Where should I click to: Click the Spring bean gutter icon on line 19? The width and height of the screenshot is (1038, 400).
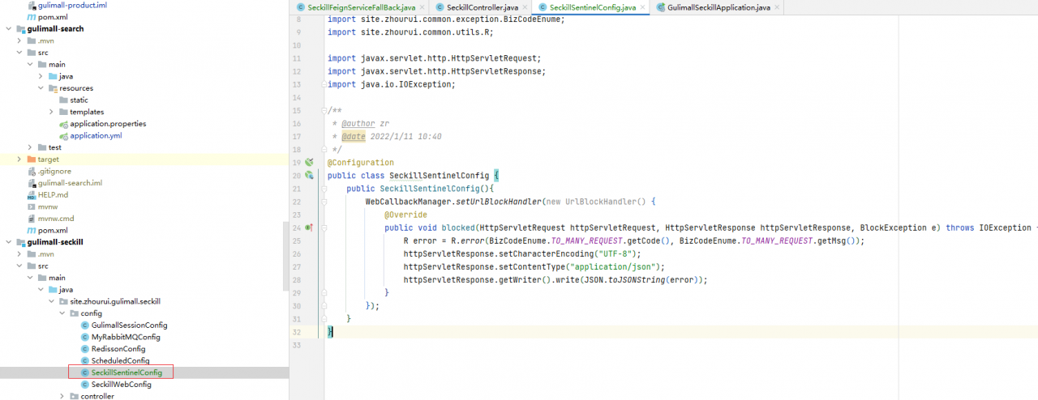click(309, 162)
